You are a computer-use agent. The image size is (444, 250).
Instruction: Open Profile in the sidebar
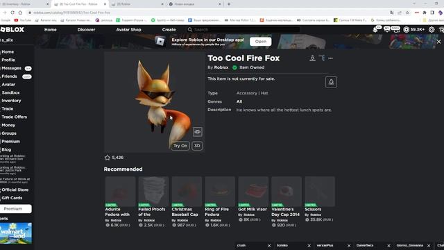8,60
